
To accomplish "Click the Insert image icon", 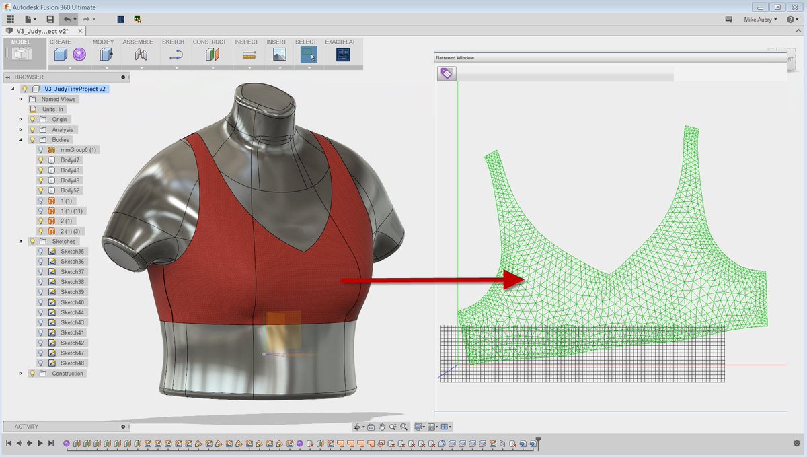I will click(280, 55).
